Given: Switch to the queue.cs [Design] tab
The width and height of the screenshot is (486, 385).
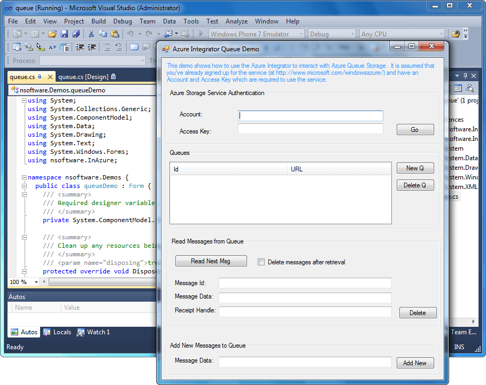Looking at the screenshot, I should coord(87,77).
